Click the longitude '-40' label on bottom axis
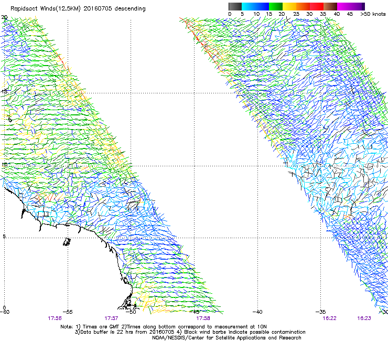Viewport: 388px width, 341px height. 257,312
